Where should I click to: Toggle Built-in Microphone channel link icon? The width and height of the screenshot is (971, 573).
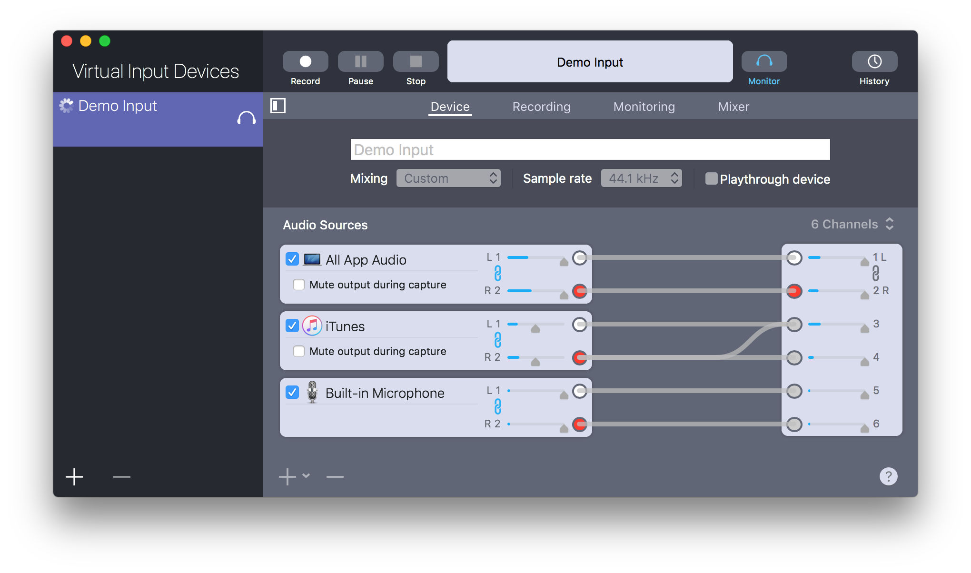[x=497, y=407]
